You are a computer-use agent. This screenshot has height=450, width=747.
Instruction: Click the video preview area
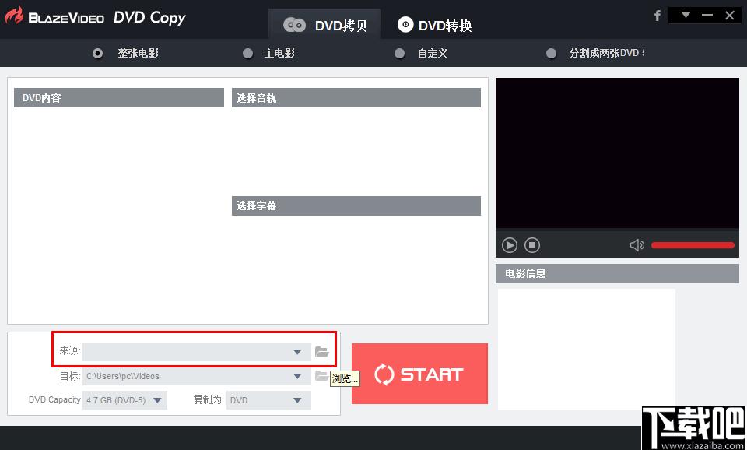pos(617,153)
